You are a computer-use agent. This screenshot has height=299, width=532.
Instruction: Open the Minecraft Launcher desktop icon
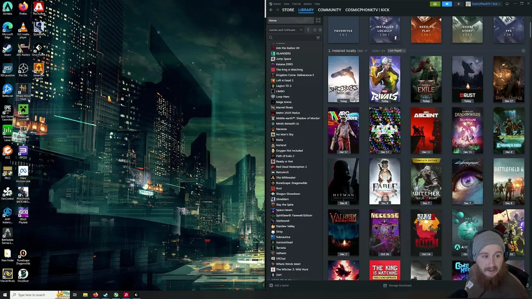pos(23,112)
